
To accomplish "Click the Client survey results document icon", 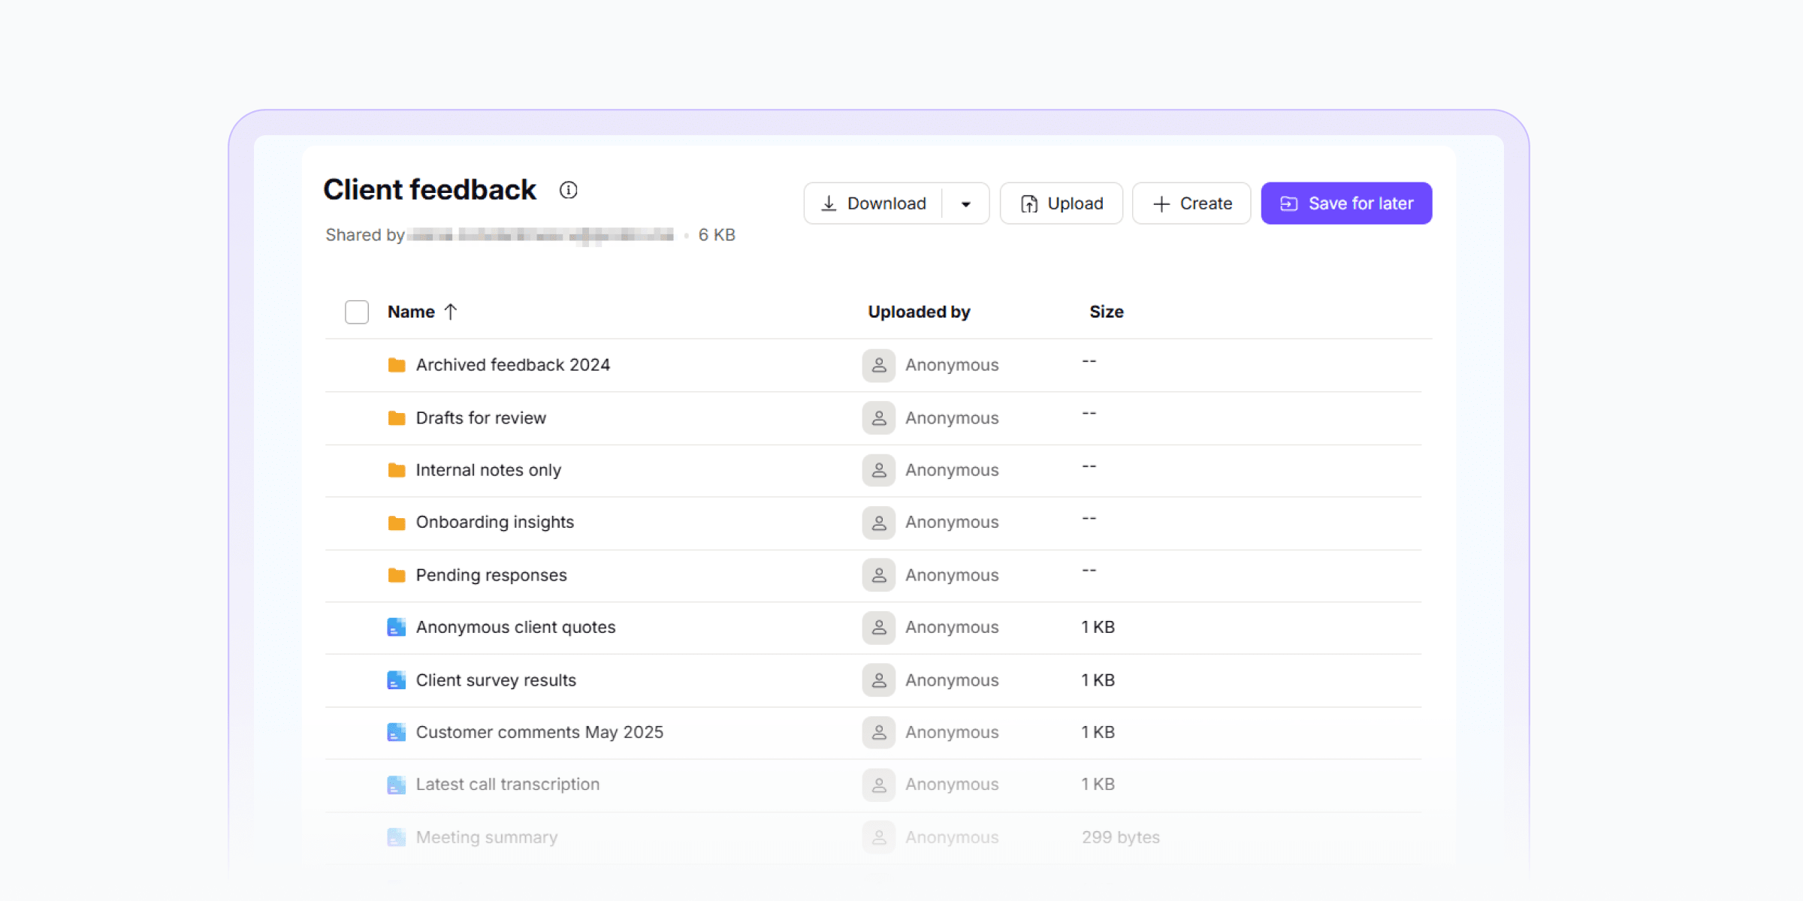I will click(x=397, y=680).
